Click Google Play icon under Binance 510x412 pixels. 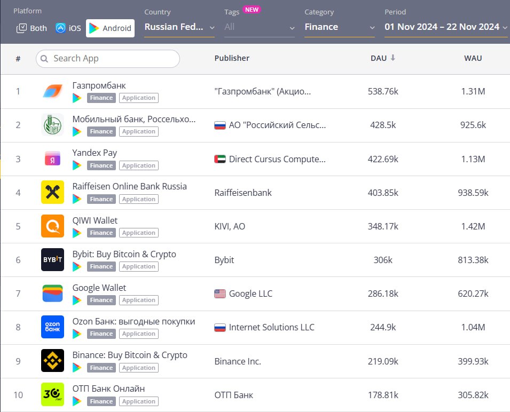point(77,368)
